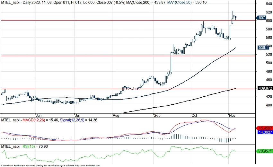The height and width of the screenshot is (167, 273).
Task: Select the Jun marker on the time axis
Action: [x=39, y=115]
